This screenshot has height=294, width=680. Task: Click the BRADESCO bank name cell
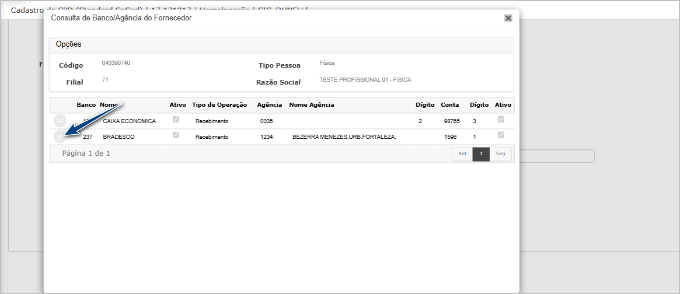118,137
